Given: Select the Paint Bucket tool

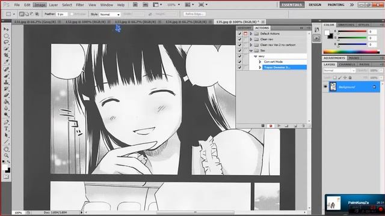Looking at the screenshot, I should 6,101.
